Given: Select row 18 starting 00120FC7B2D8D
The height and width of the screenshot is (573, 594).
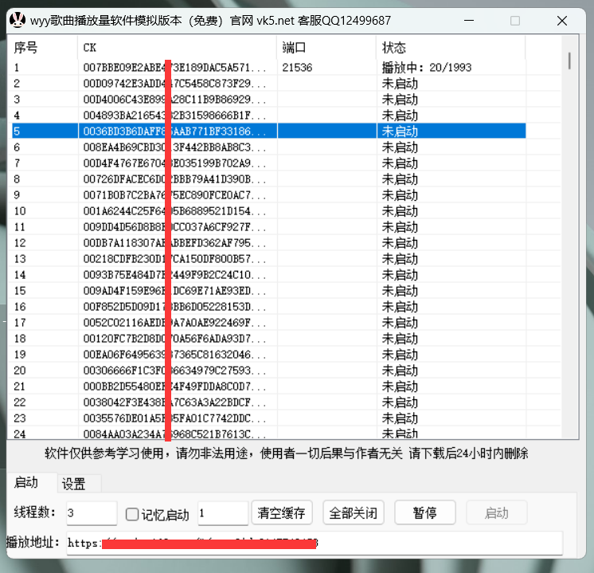Looking at the screenshot, I should [x=268, y=338].
